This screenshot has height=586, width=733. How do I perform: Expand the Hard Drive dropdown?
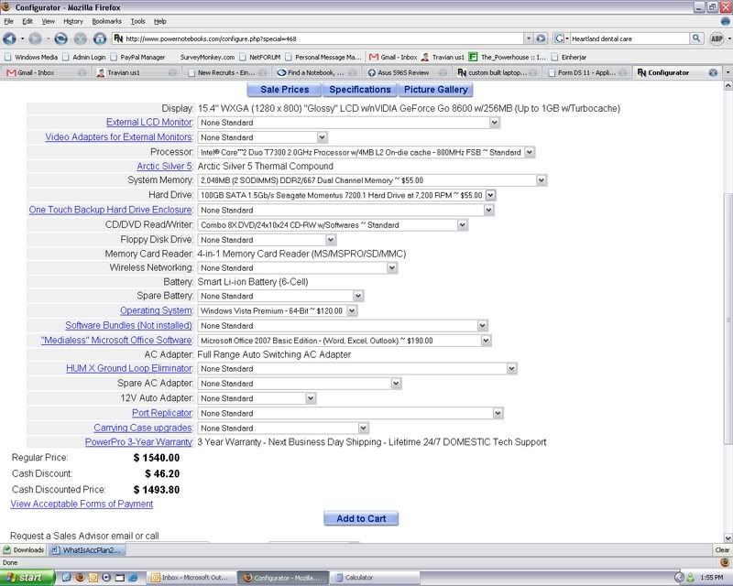(x=490, y=195)
